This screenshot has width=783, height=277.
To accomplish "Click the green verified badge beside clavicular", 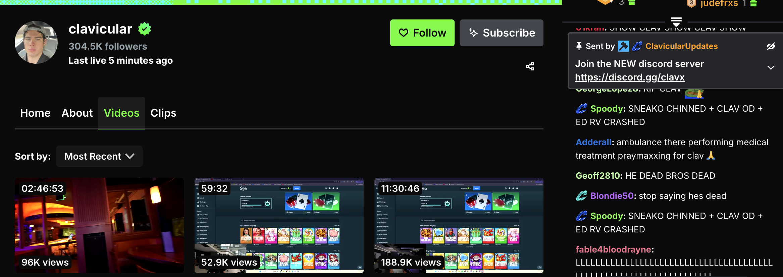I will [x=145, y=29].
